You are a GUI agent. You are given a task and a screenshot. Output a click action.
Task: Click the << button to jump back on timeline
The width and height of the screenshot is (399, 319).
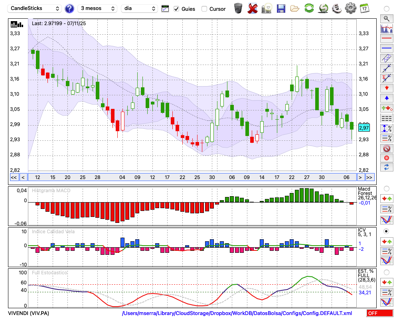click(x=14, y=177)
